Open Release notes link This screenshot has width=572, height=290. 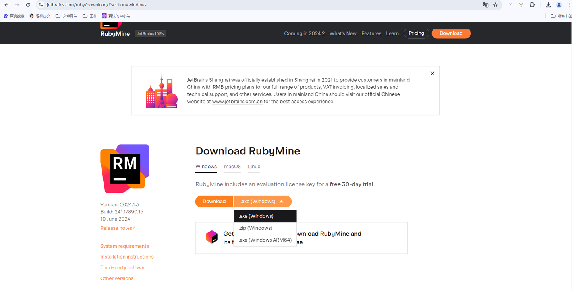pos(116,228)
